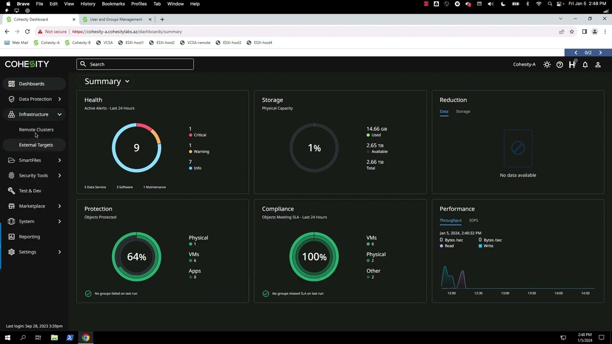
Task: Click the Helios H icon
Action: pos(572,64)
